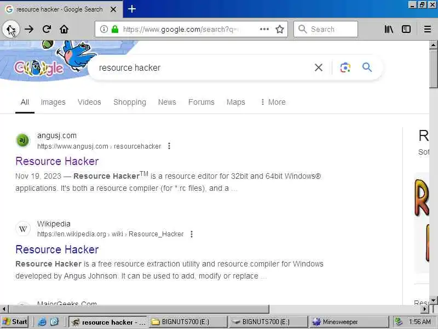Click the Resource Hacker logo thumbnail

point(422,223)
